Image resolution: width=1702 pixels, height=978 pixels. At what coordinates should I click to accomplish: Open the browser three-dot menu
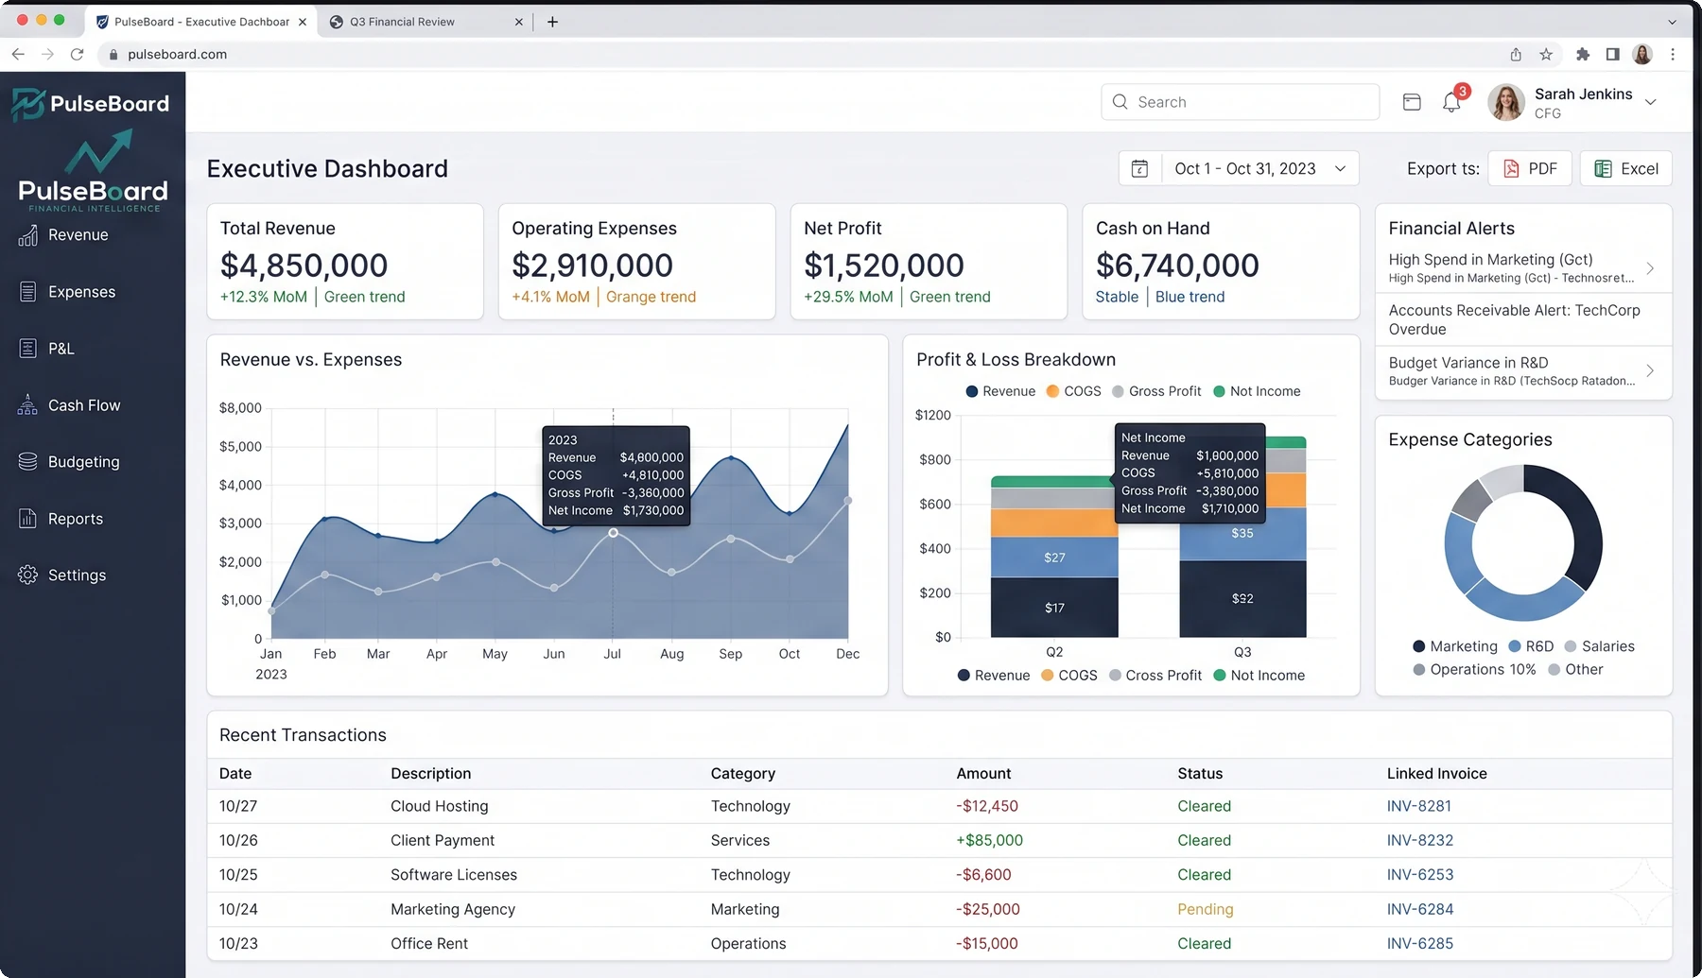(x=1673, y=54)
